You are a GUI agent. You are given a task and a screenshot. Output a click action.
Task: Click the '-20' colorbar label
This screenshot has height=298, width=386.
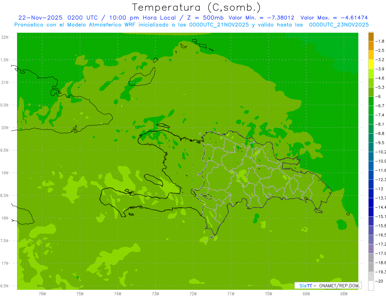380,281
